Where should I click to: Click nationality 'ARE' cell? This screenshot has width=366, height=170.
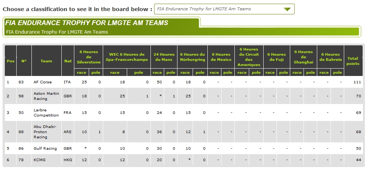(67, 132)
